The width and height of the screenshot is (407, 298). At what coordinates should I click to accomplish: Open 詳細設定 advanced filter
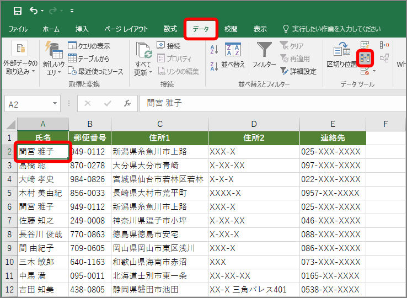(x=298, y=71)
